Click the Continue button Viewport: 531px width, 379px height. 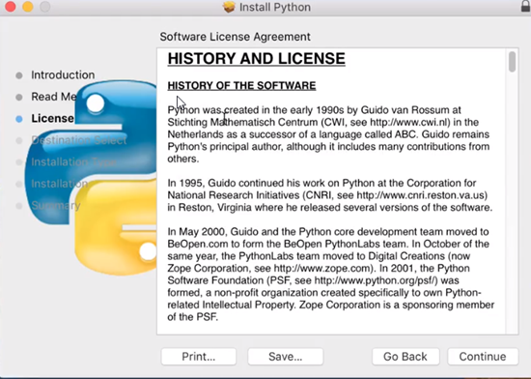[x=483, y=357]
